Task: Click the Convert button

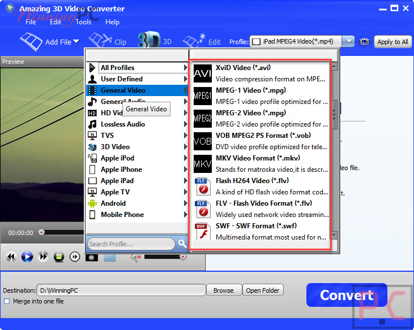Action: 347,295
